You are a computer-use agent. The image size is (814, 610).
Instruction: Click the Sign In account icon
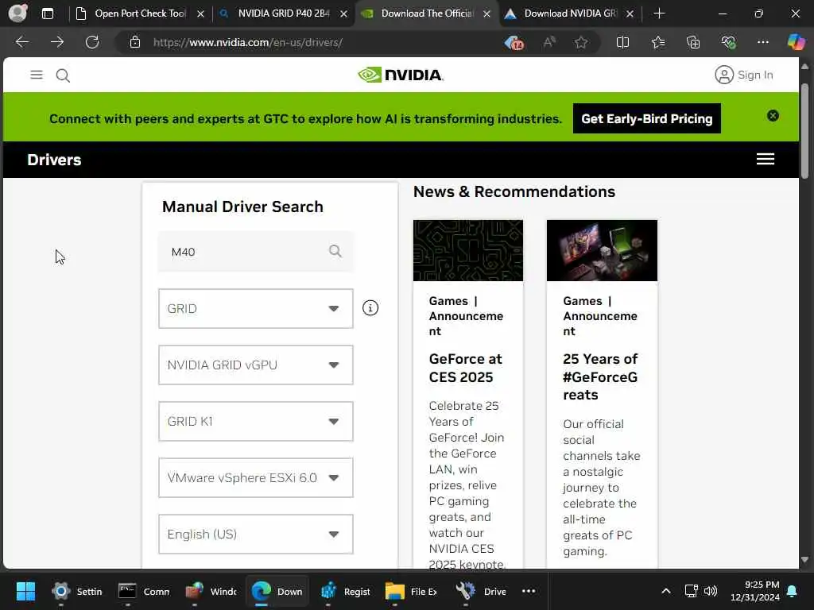[x=723, y=75]
